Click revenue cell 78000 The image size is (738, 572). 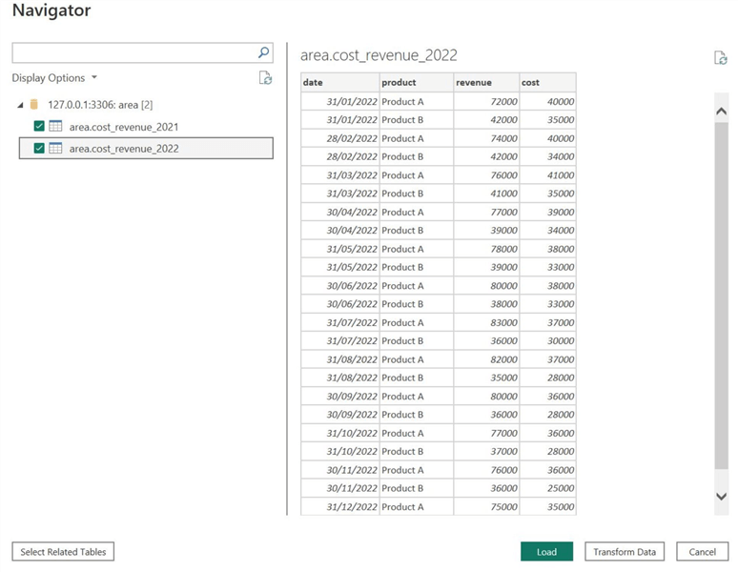[486, 249]
